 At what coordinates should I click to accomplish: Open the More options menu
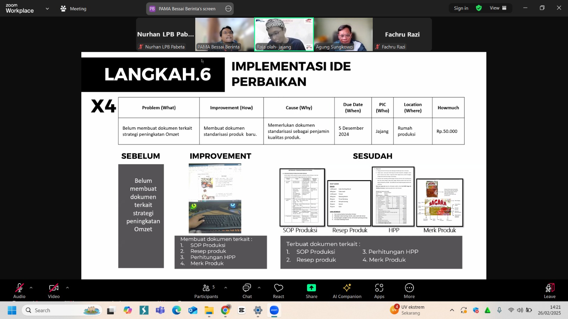click(x=409, y=291)
